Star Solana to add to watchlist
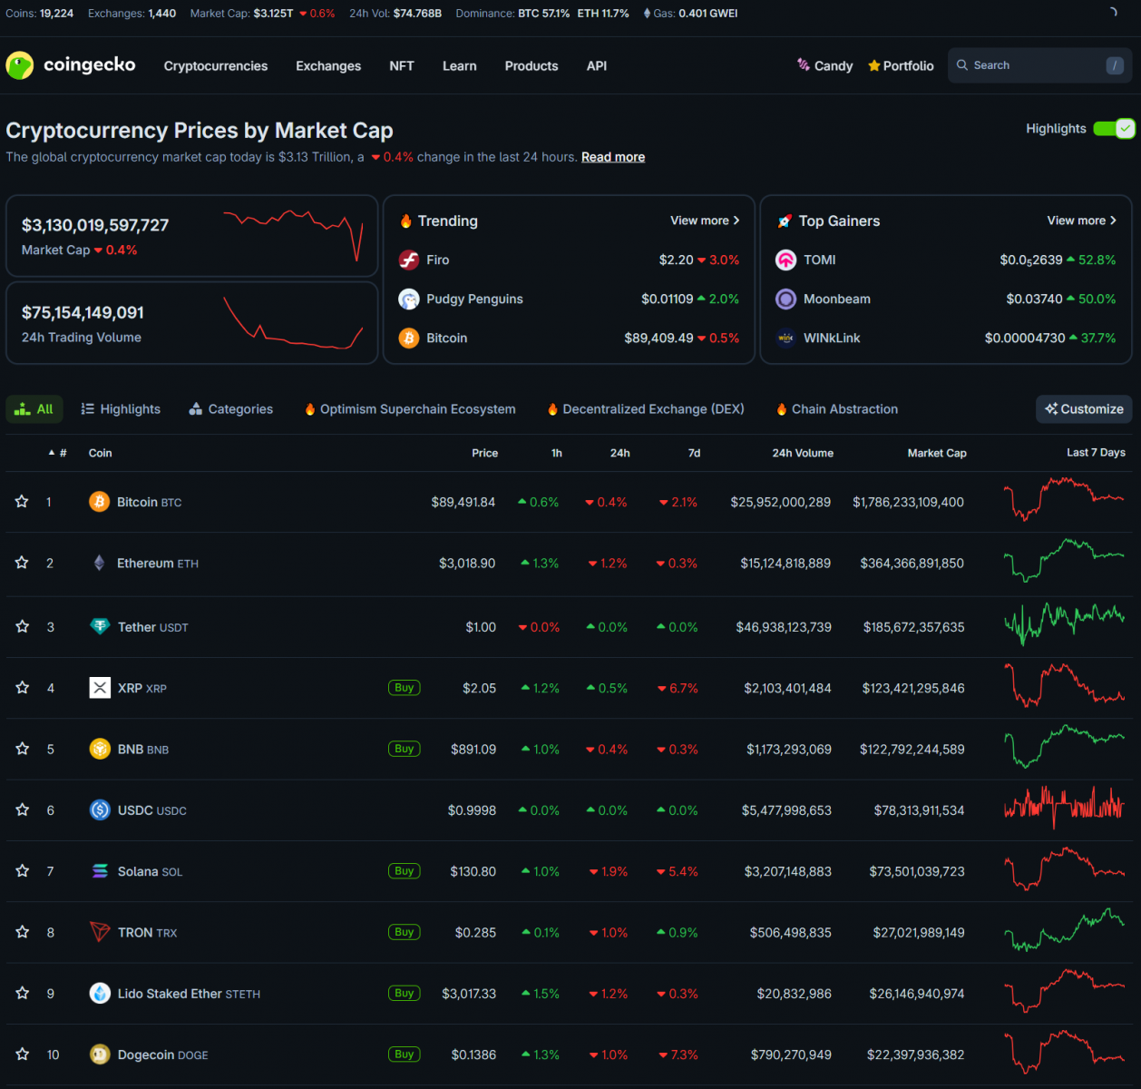 click(x=22, y=871)
